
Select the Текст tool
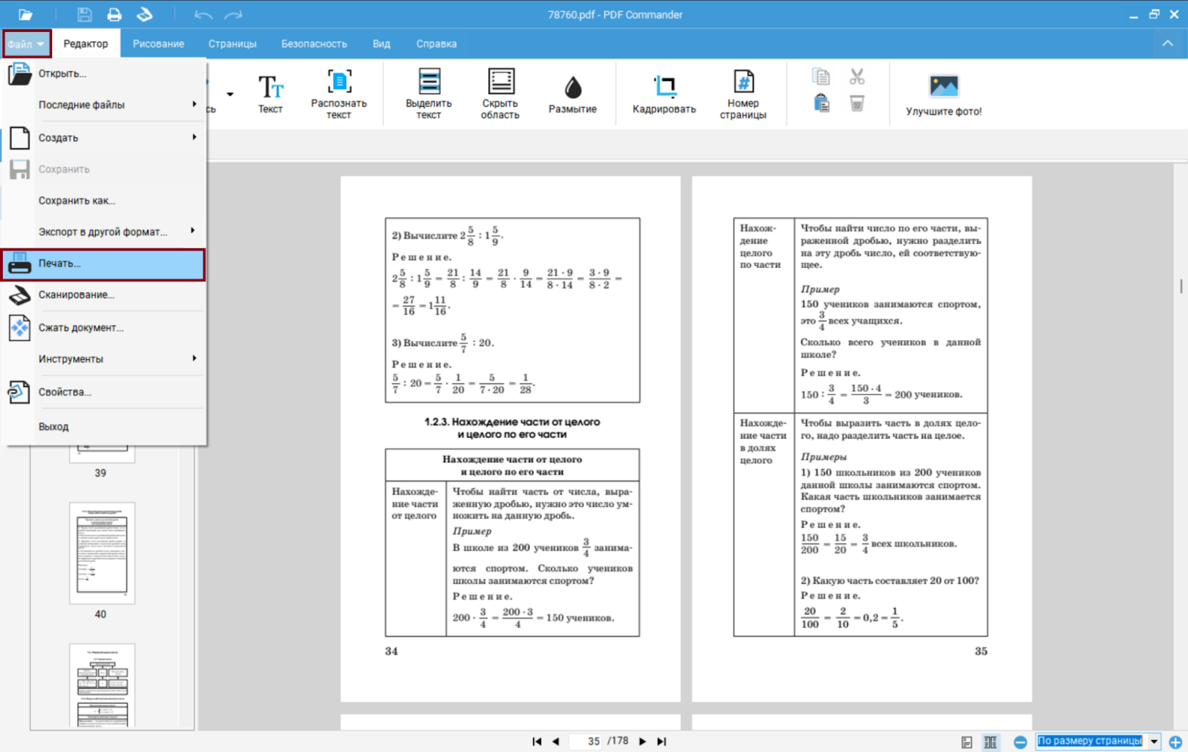270,94
